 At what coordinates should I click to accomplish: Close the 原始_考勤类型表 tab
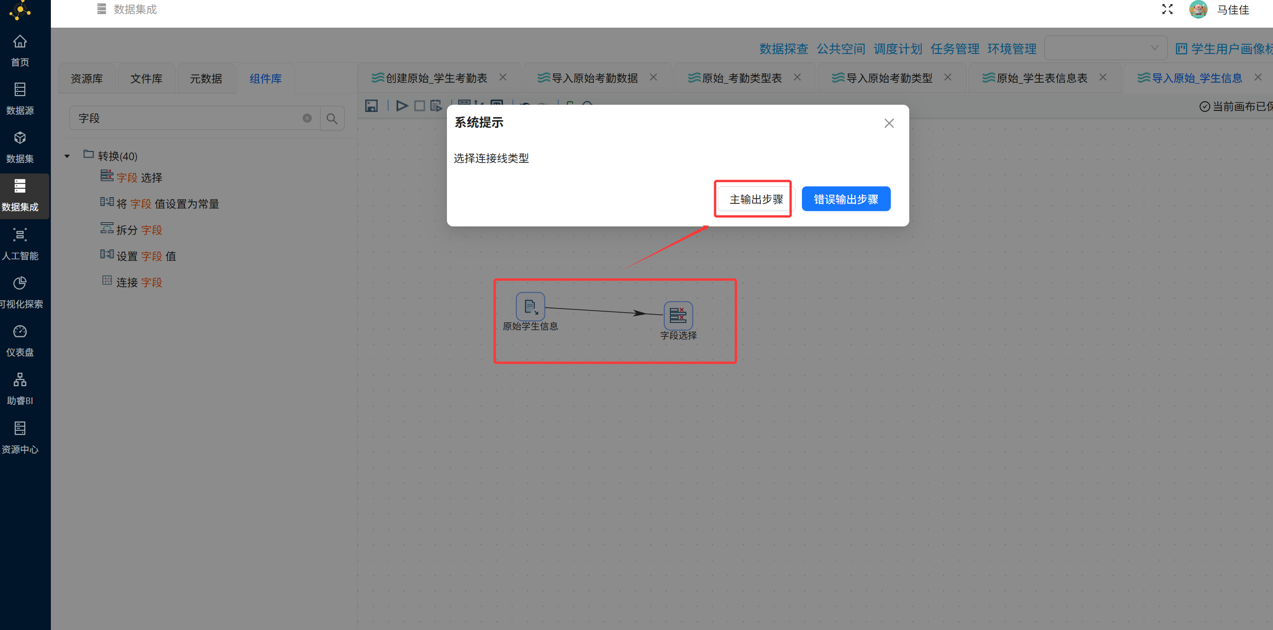pos(797,77)
